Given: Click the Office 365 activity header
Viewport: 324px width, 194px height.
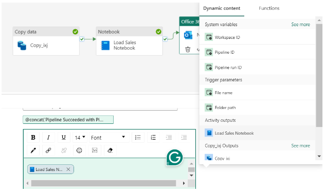Looking at the screenshot, I should [189, 21].
